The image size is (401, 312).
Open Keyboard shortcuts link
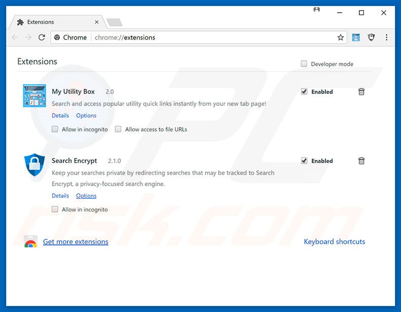(x=335, y=241)
